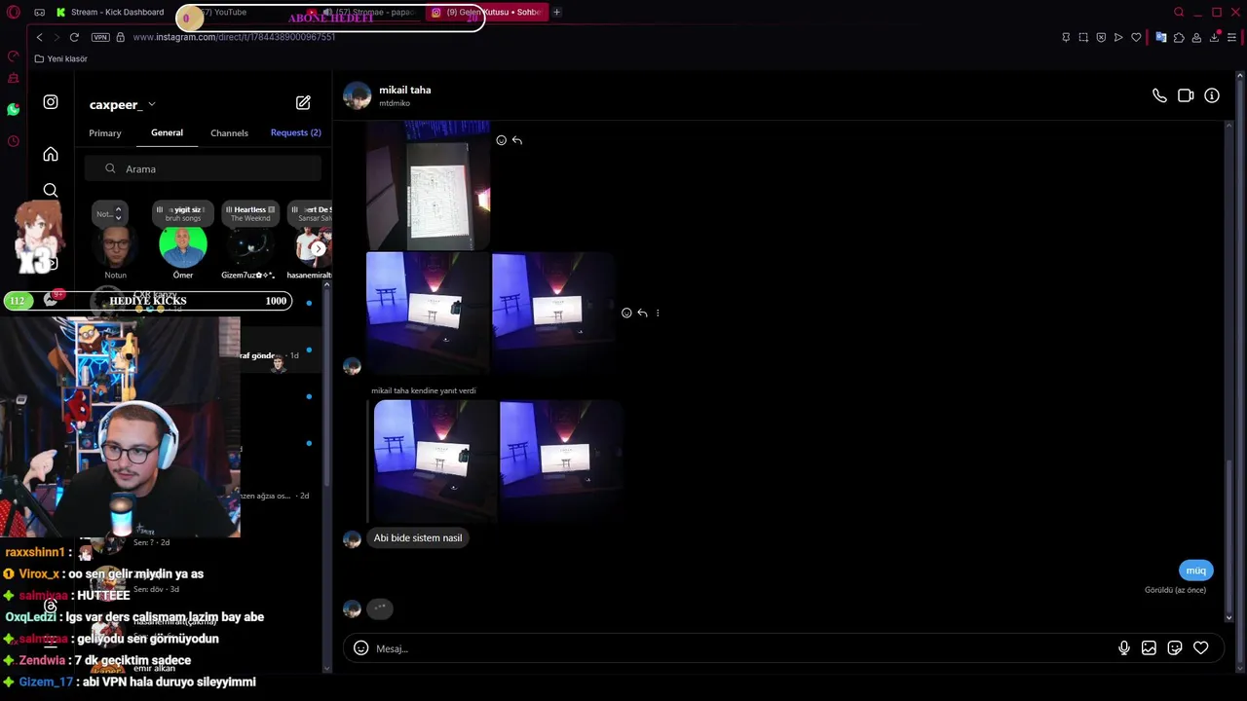React with emoji to the photo pair
This screenshot has width=1247, height=701.
coord(626,313)
